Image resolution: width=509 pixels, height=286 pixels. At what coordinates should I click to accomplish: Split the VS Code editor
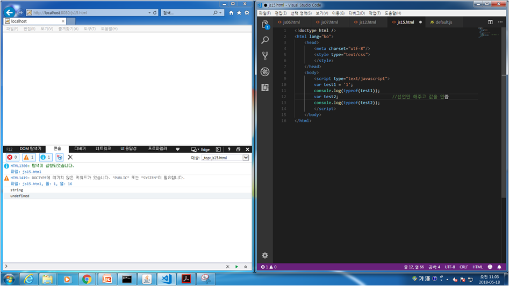490,22
